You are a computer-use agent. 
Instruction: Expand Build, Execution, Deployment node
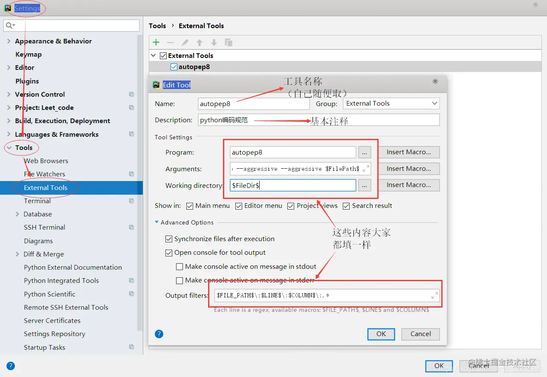(9, 121)
